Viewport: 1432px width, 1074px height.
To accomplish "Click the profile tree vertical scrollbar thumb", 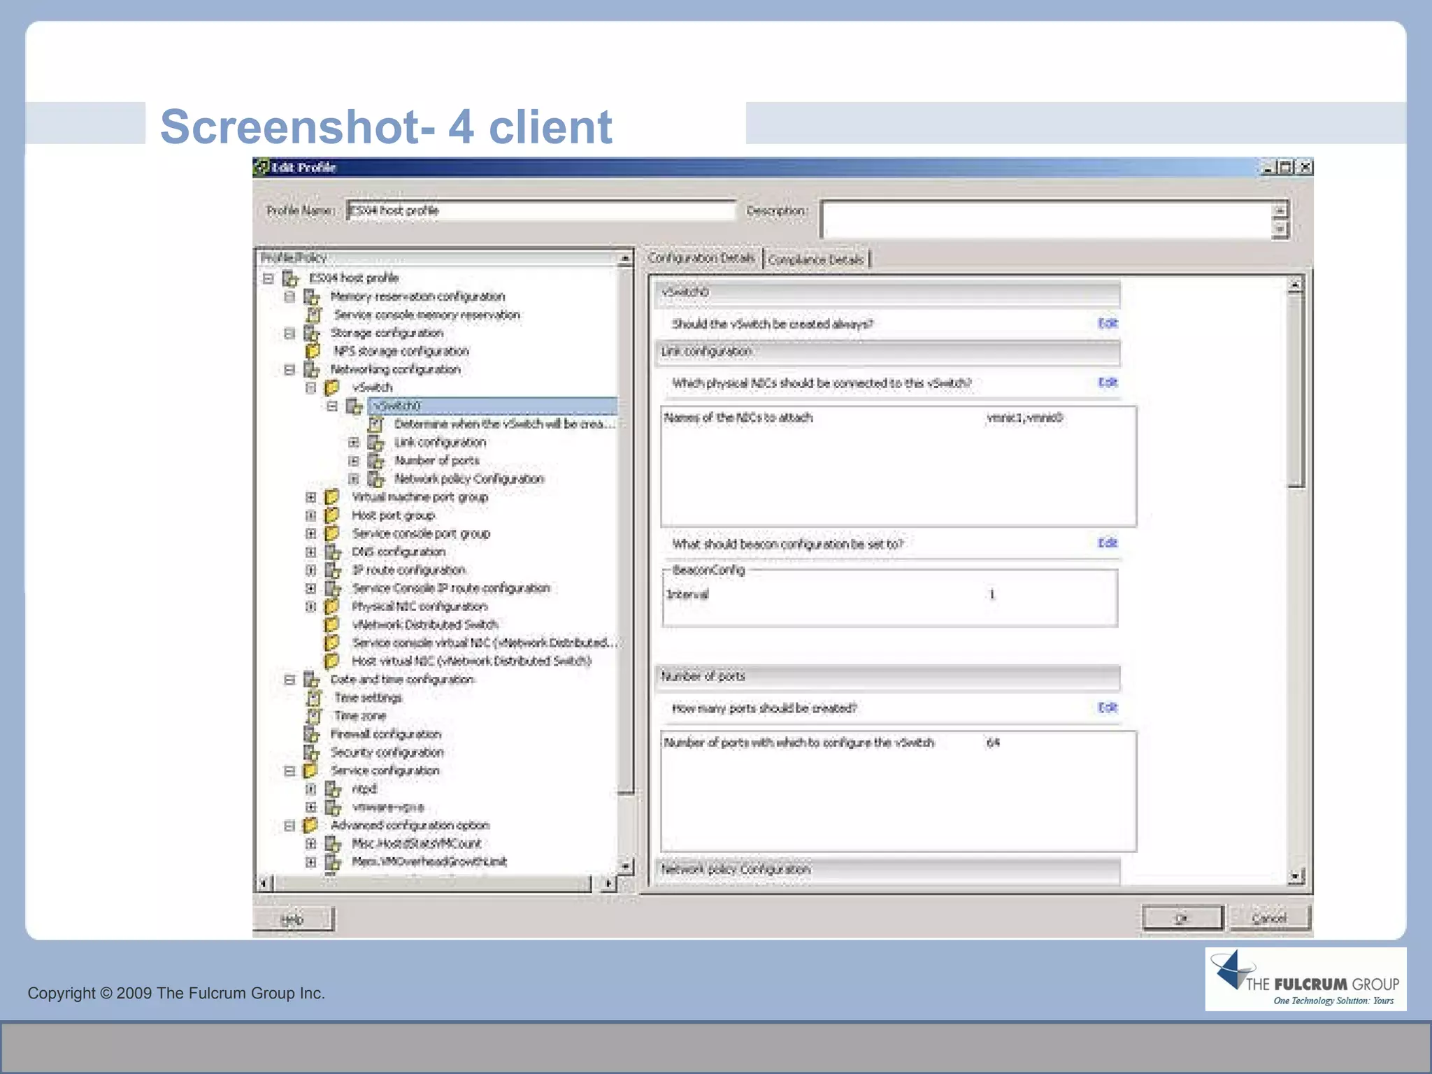I will point(626,529).
